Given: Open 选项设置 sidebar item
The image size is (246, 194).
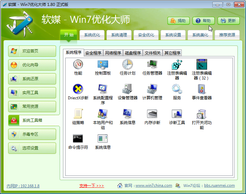Looking at the screenshot, I should [32, 148].
